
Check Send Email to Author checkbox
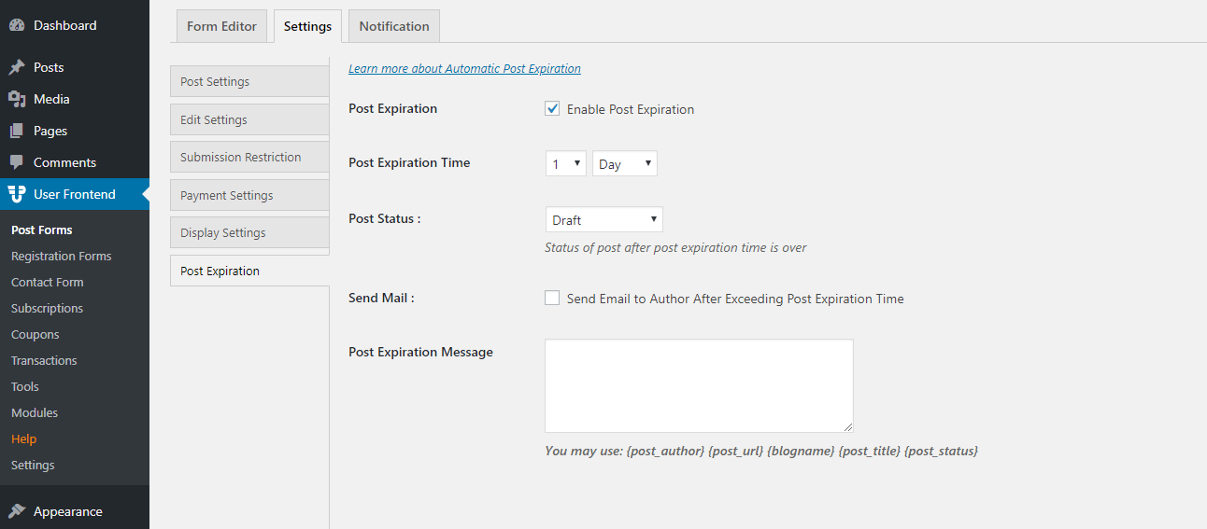pyautogui.click(x=552, y=299)
